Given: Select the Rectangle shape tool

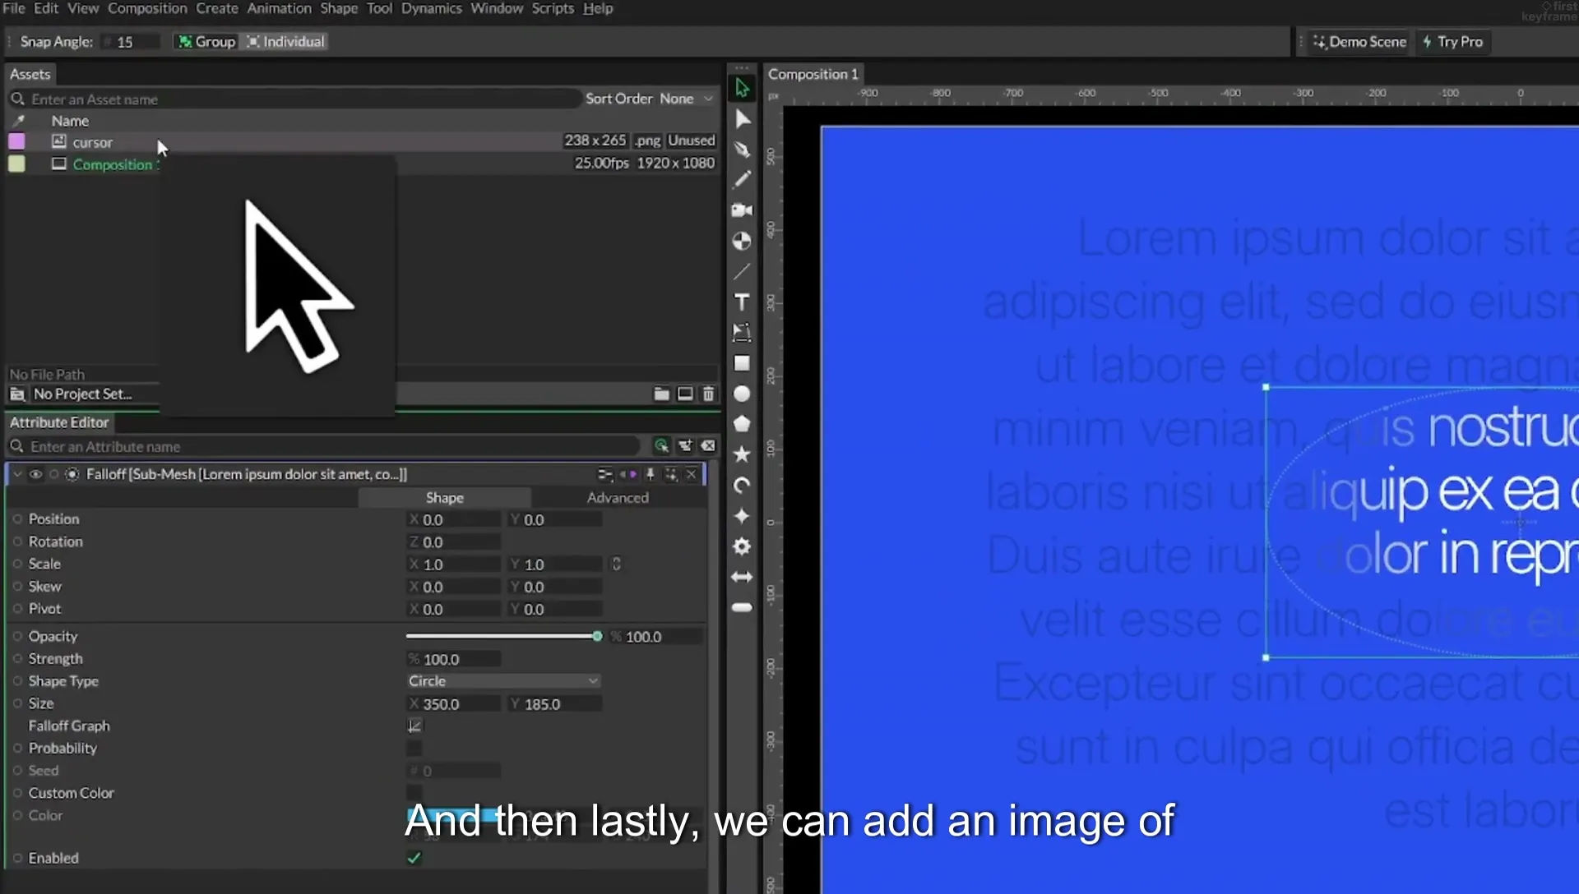Looking at the screenshot, I should pyautogui.click(x=742, y=363).
